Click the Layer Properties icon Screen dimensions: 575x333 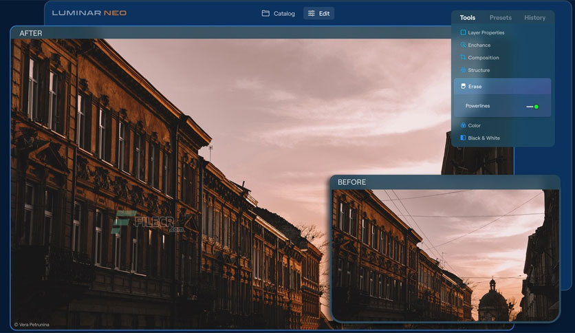pyautogui.click(x=463, y=32)
